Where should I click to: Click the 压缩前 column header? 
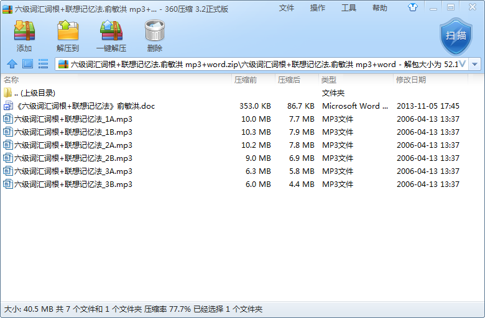click(246, 80)
